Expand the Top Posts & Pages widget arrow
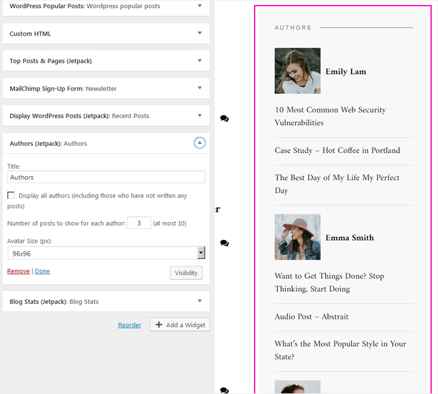The height and width of the screenshot is (394, 438). 200,61
